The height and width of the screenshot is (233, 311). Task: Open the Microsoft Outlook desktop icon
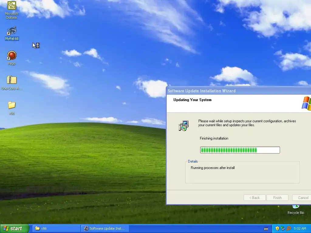[12, 10]
